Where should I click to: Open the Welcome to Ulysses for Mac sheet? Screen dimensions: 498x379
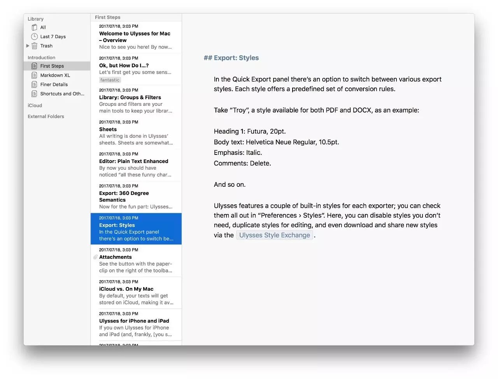pos(136,37)
